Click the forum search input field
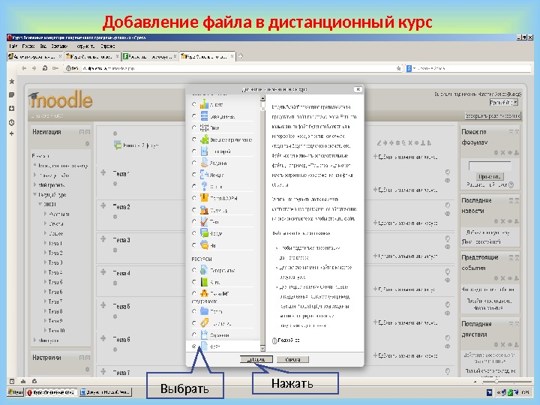 (489, 166)
